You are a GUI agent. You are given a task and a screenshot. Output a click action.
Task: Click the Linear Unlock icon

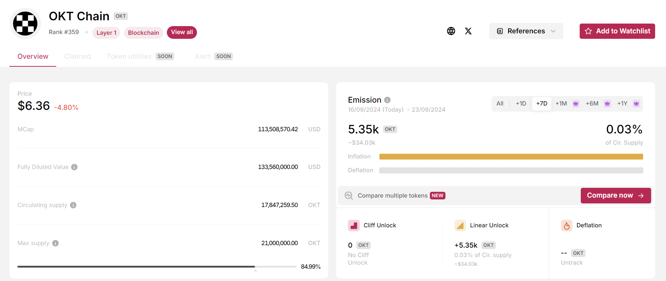coord(460,226)
